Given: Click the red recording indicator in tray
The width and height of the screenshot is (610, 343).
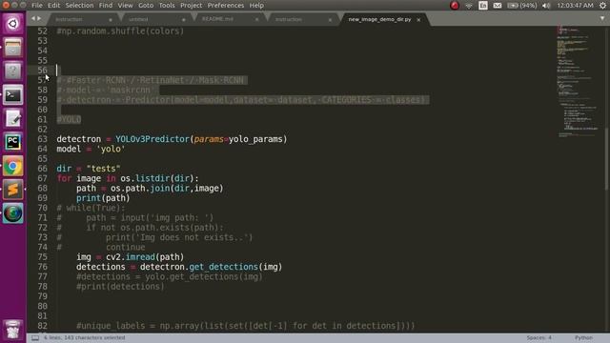Looking at the screenshot, I should [x=454, y=6].
